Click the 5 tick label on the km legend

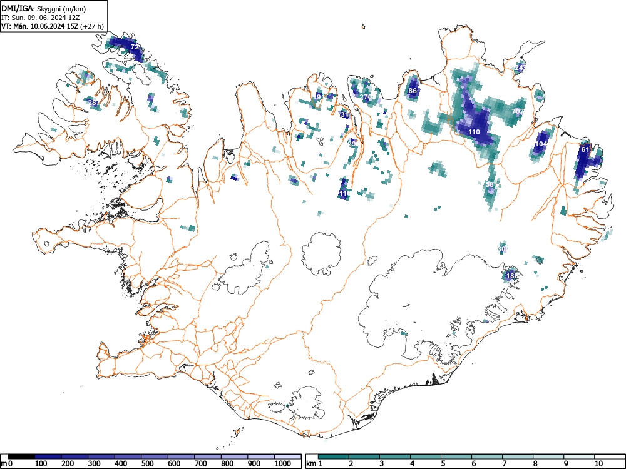[x=443, y=463]
